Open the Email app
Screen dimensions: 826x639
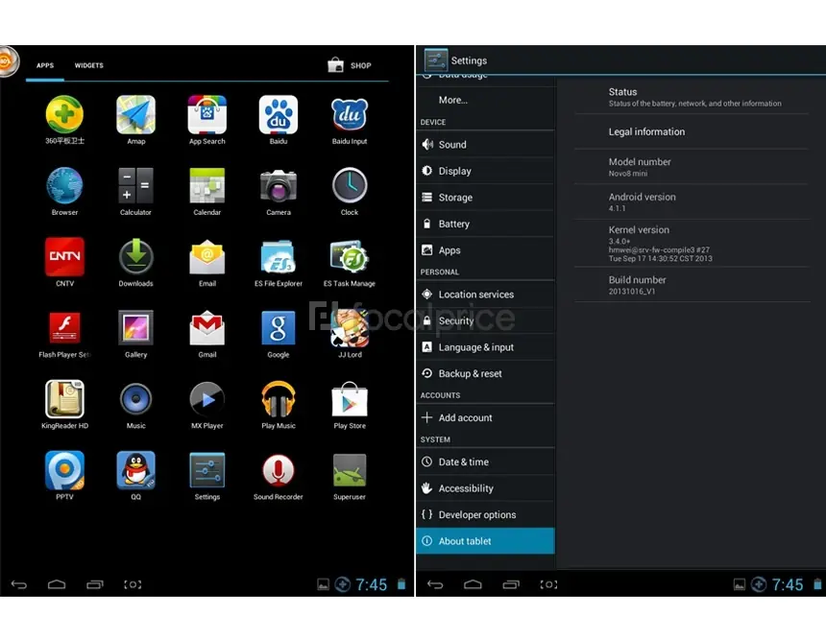pos(207,256)
